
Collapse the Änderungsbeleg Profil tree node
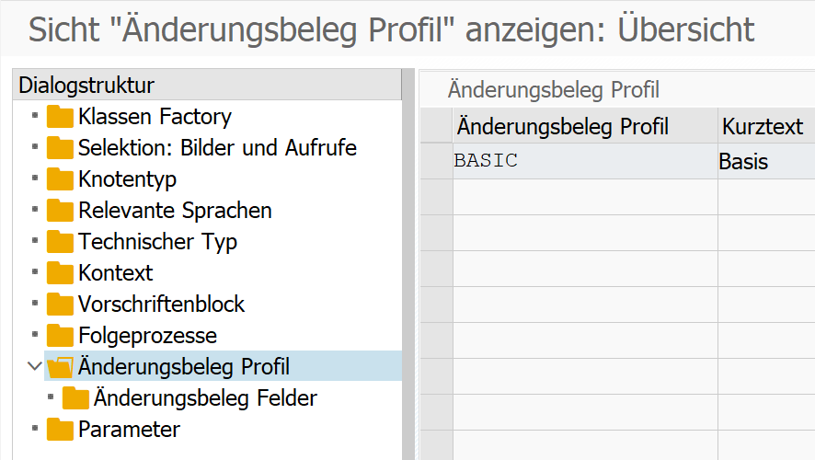pos(35,366)
